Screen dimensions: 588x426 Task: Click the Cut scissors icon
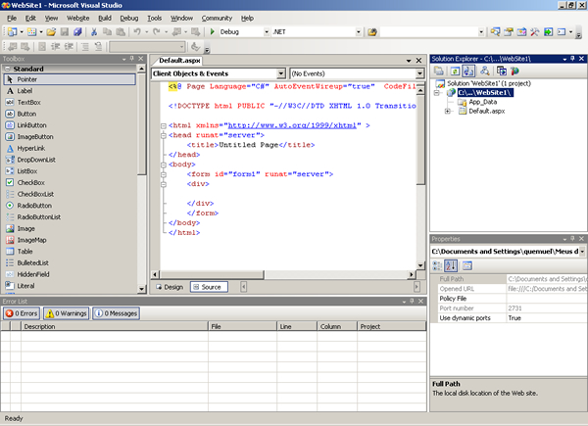pos(94,32)
